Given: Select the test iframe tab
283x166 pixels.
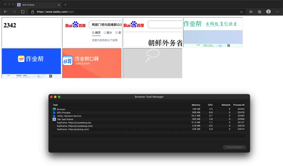Looking at the screenshot, I should click(x=39, y=5).
